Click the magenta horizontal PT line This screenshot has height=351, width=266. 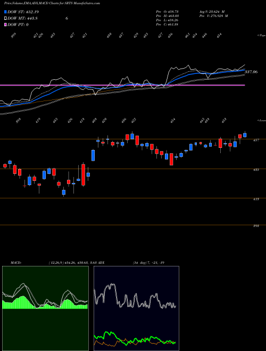coord(122,85)
